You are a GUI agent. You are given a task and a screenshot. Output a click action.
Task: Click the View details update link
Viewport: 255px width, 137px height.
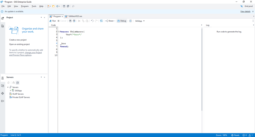pyautogui.click(x=245, y=11)
